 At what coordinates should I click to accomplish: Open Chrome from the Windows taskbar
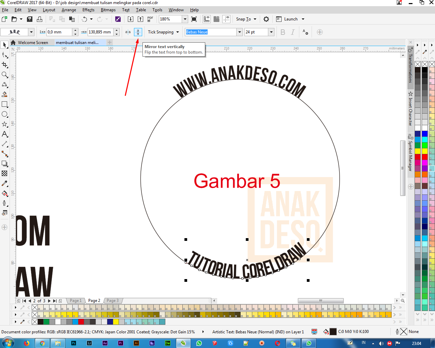pos(42,343)
